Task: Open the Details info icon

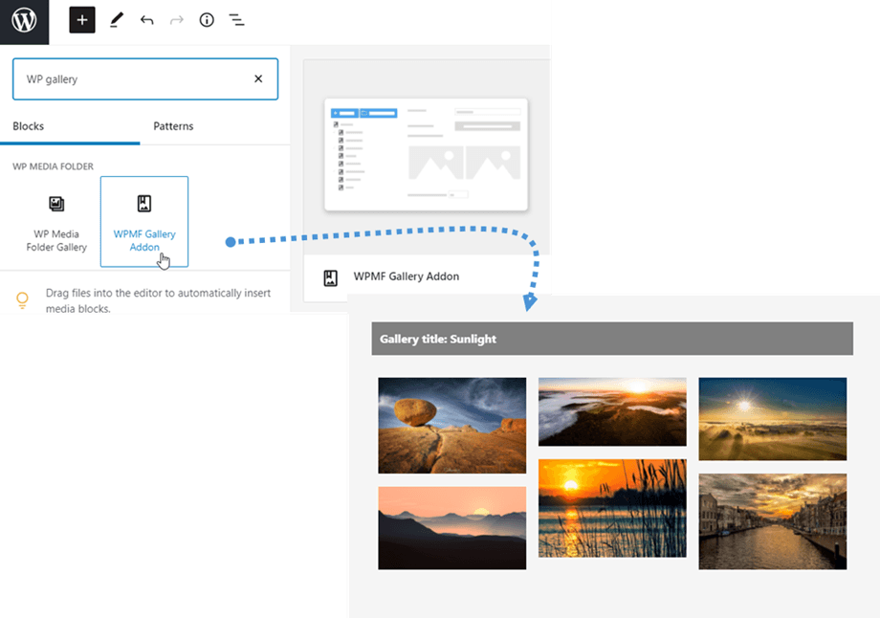Action: (207, 20)
